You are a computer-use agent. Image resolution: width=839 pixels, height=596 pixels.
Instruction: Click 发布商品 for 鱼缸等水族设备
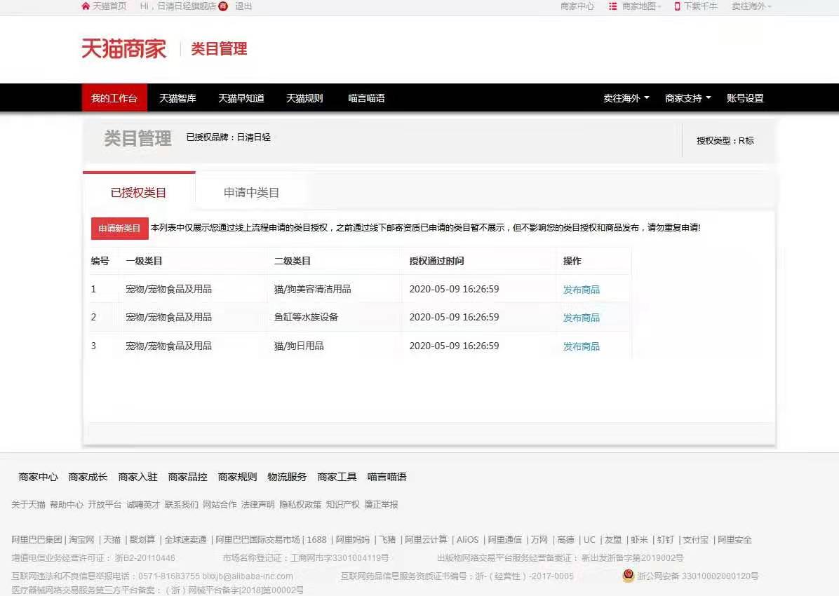pos(581,318)
